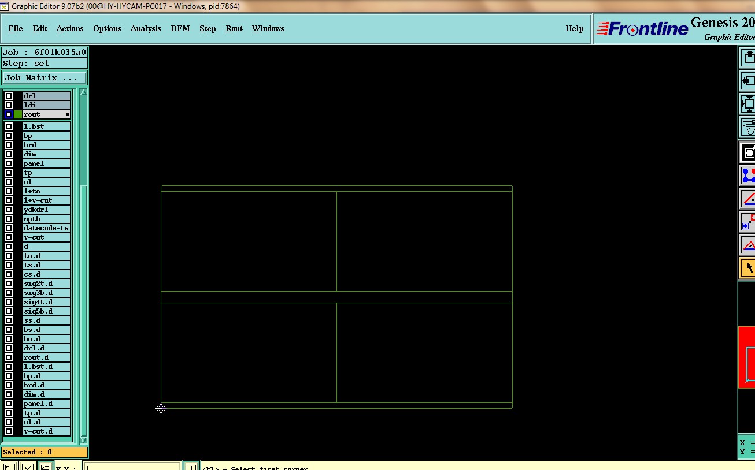755x470 pixels.
Task: Open the DFM menu
Action: [x=180, y=28]
